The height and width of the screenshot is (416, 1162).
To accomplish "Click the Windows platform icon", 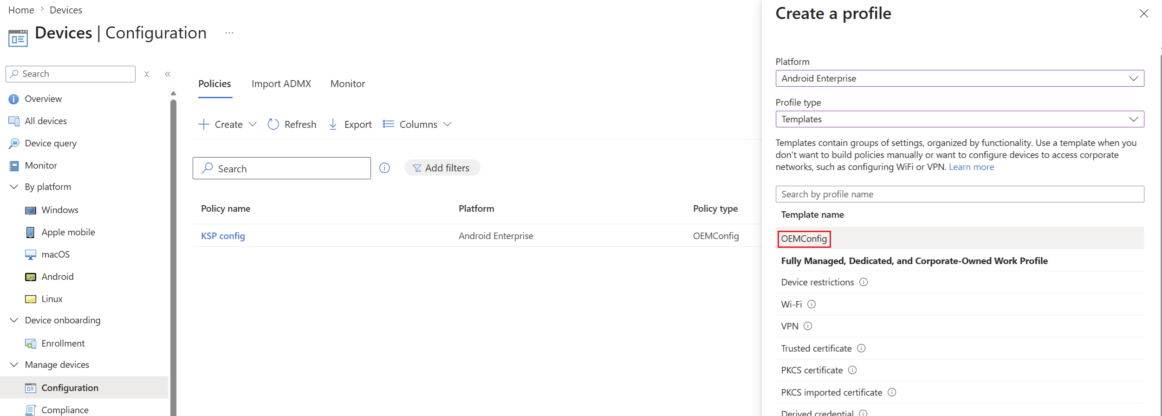I will point(31,210).
